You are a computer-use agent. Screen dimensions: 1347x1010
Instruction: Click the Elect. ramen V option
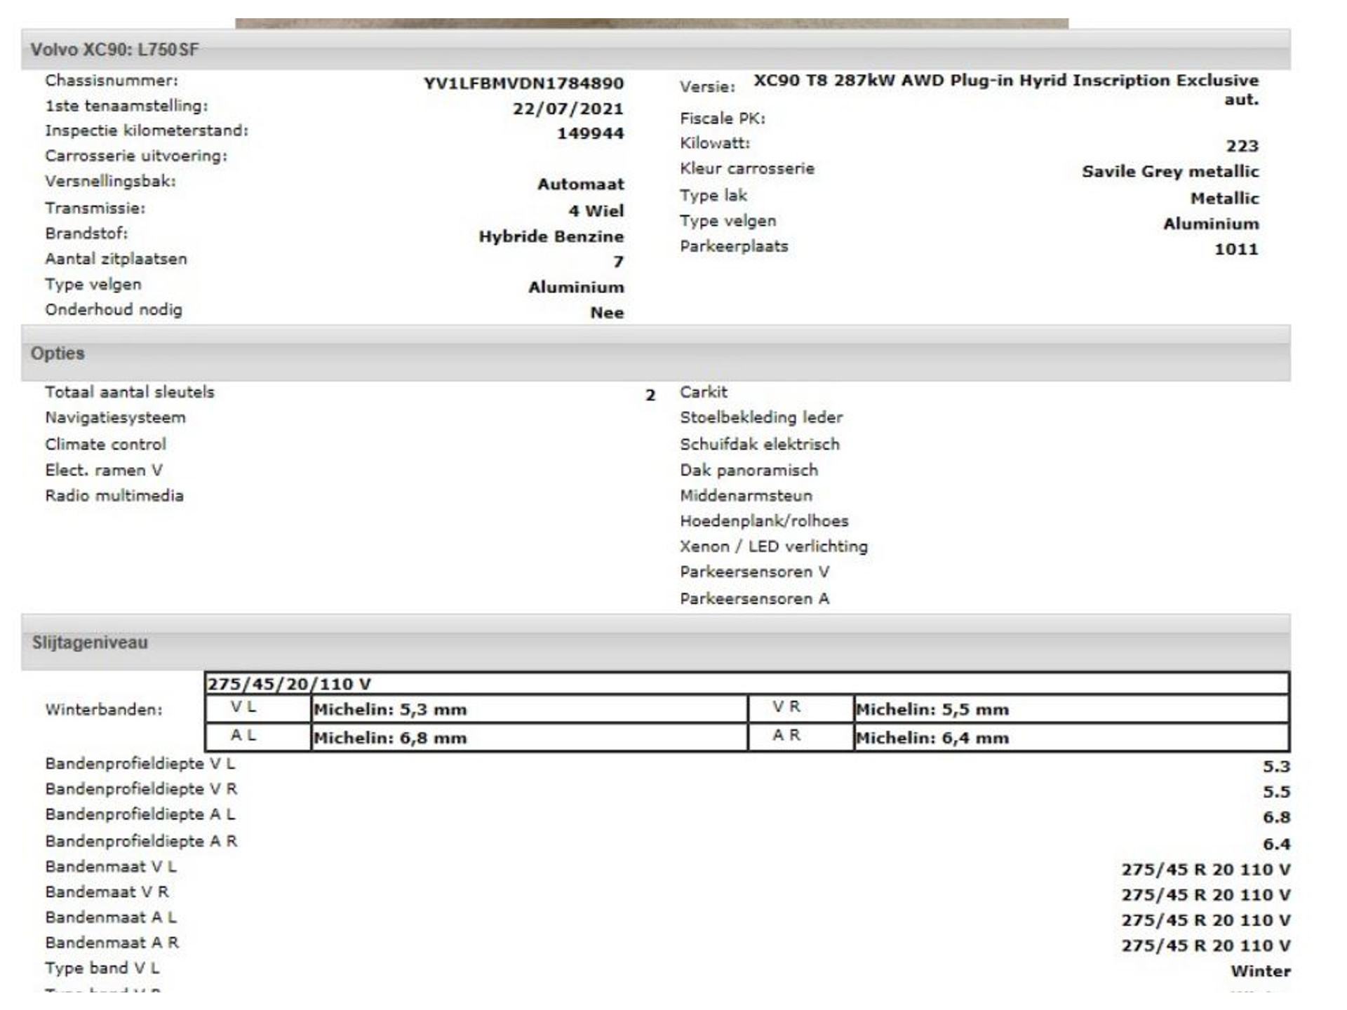[104, 471]
